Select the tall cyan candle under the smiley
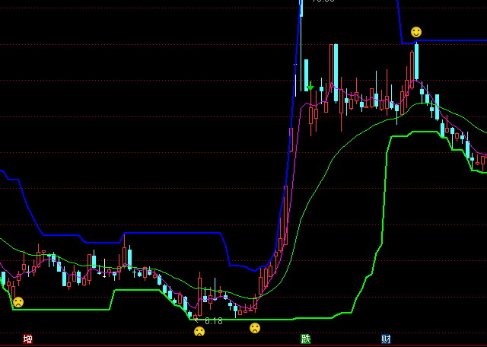The height and width of the screenshot is (347, 487). click(416, 62)
